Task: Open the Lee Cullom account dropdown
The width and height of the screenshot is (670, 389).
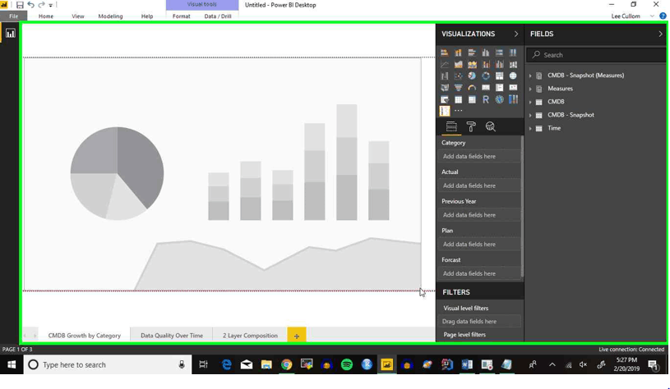Action: tap(652, 16)
